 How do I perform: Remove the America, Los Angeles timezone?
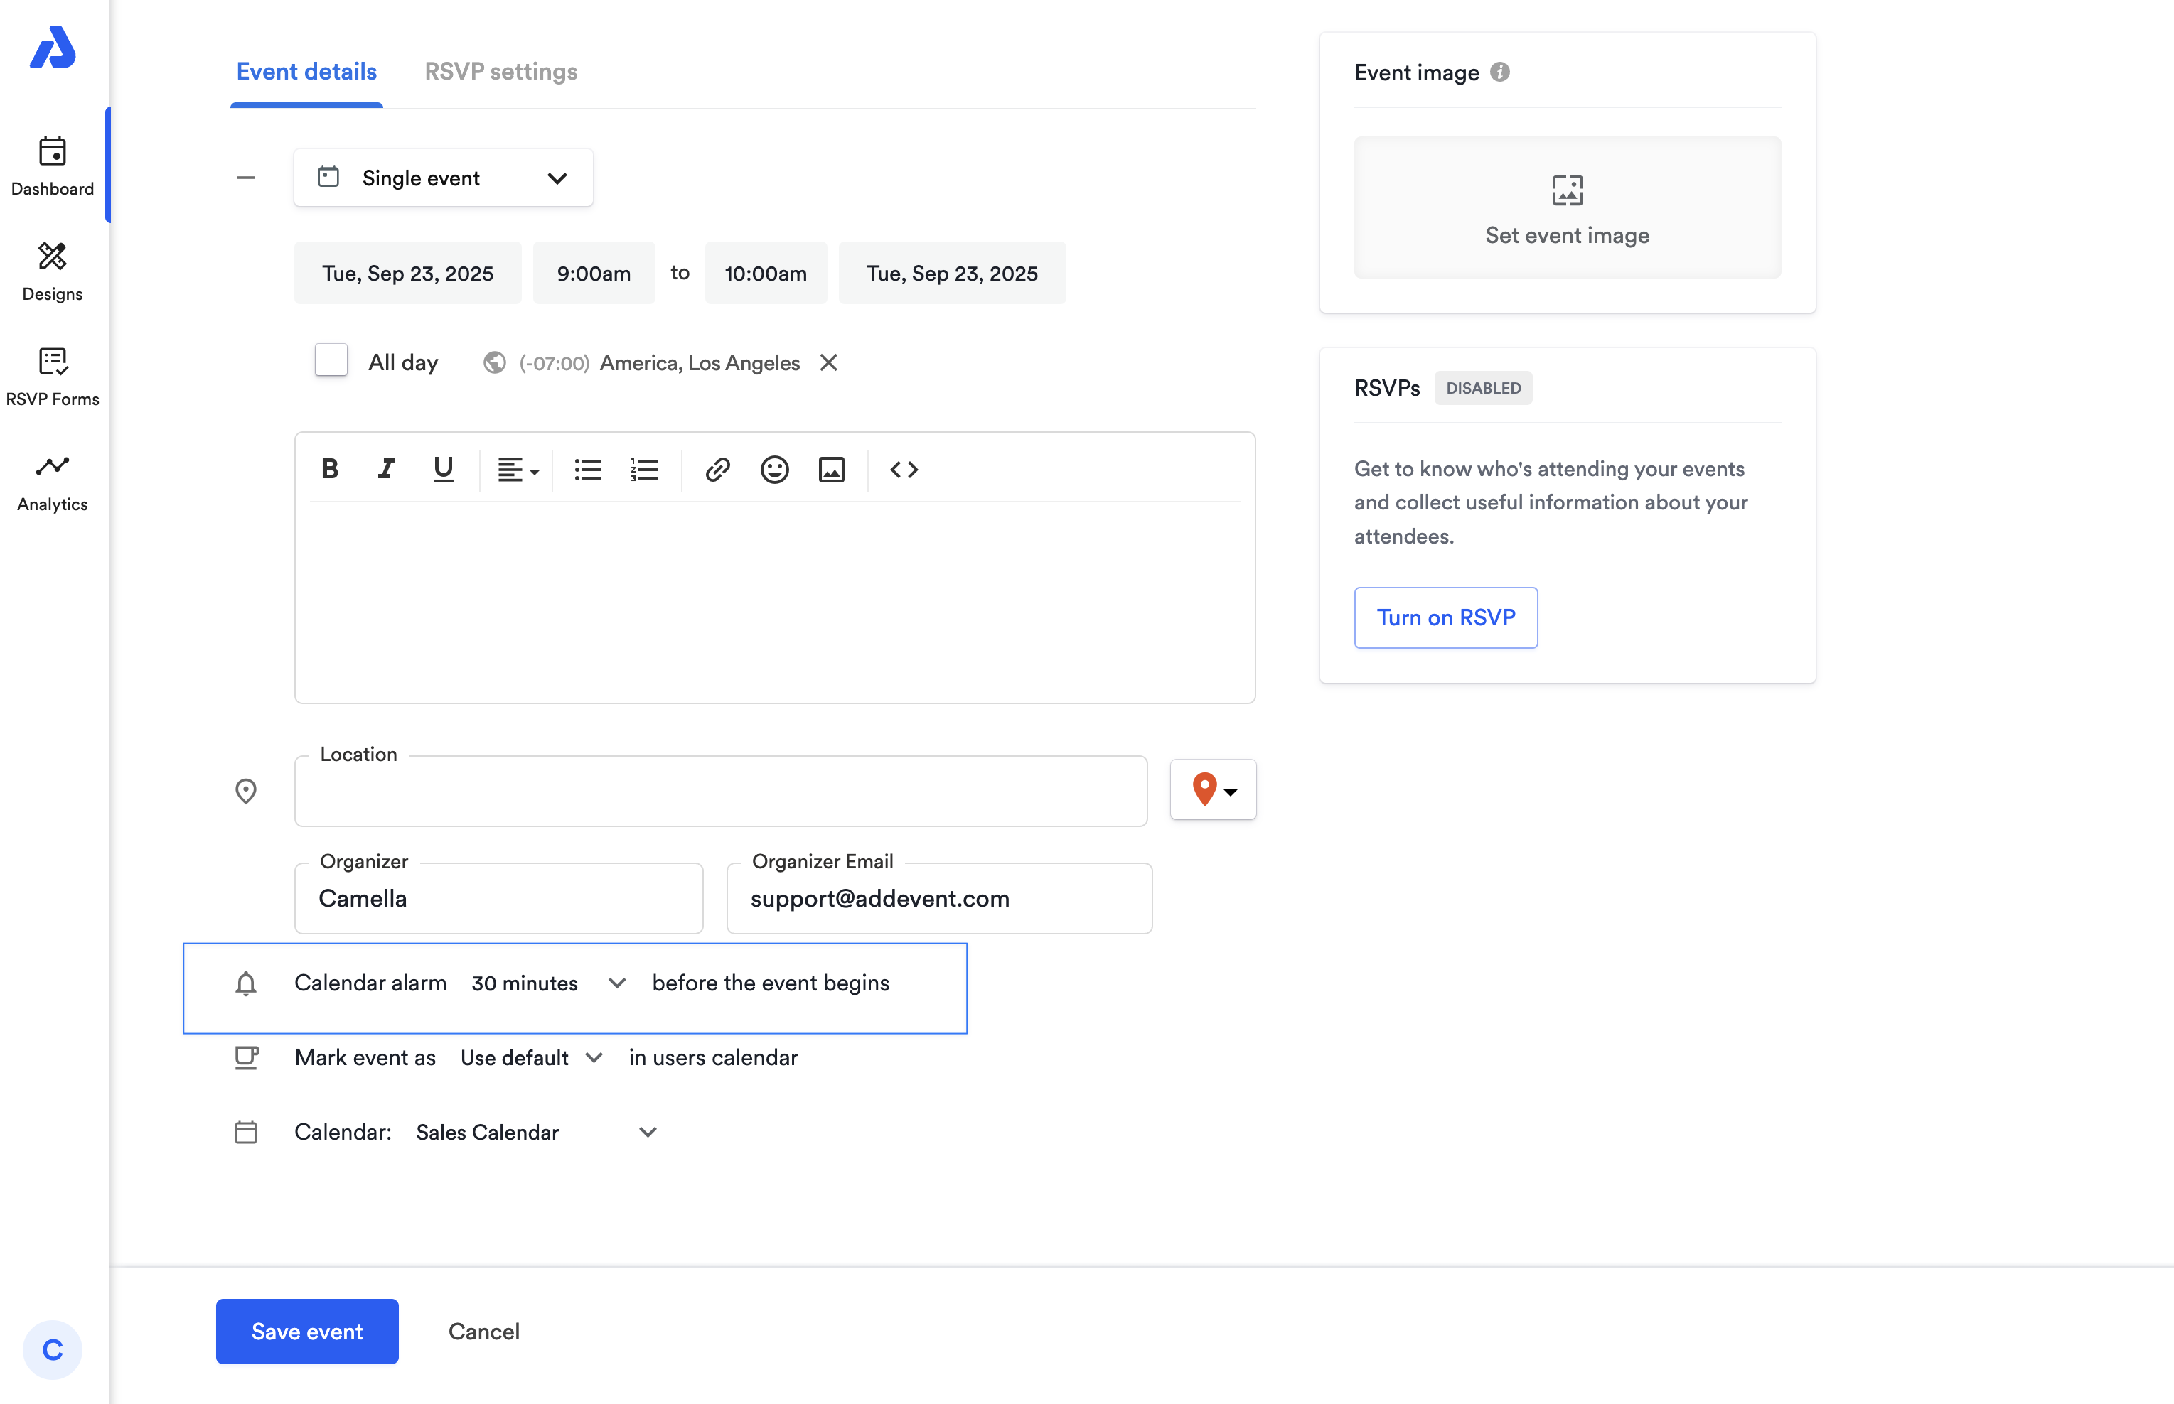(828, 363)
